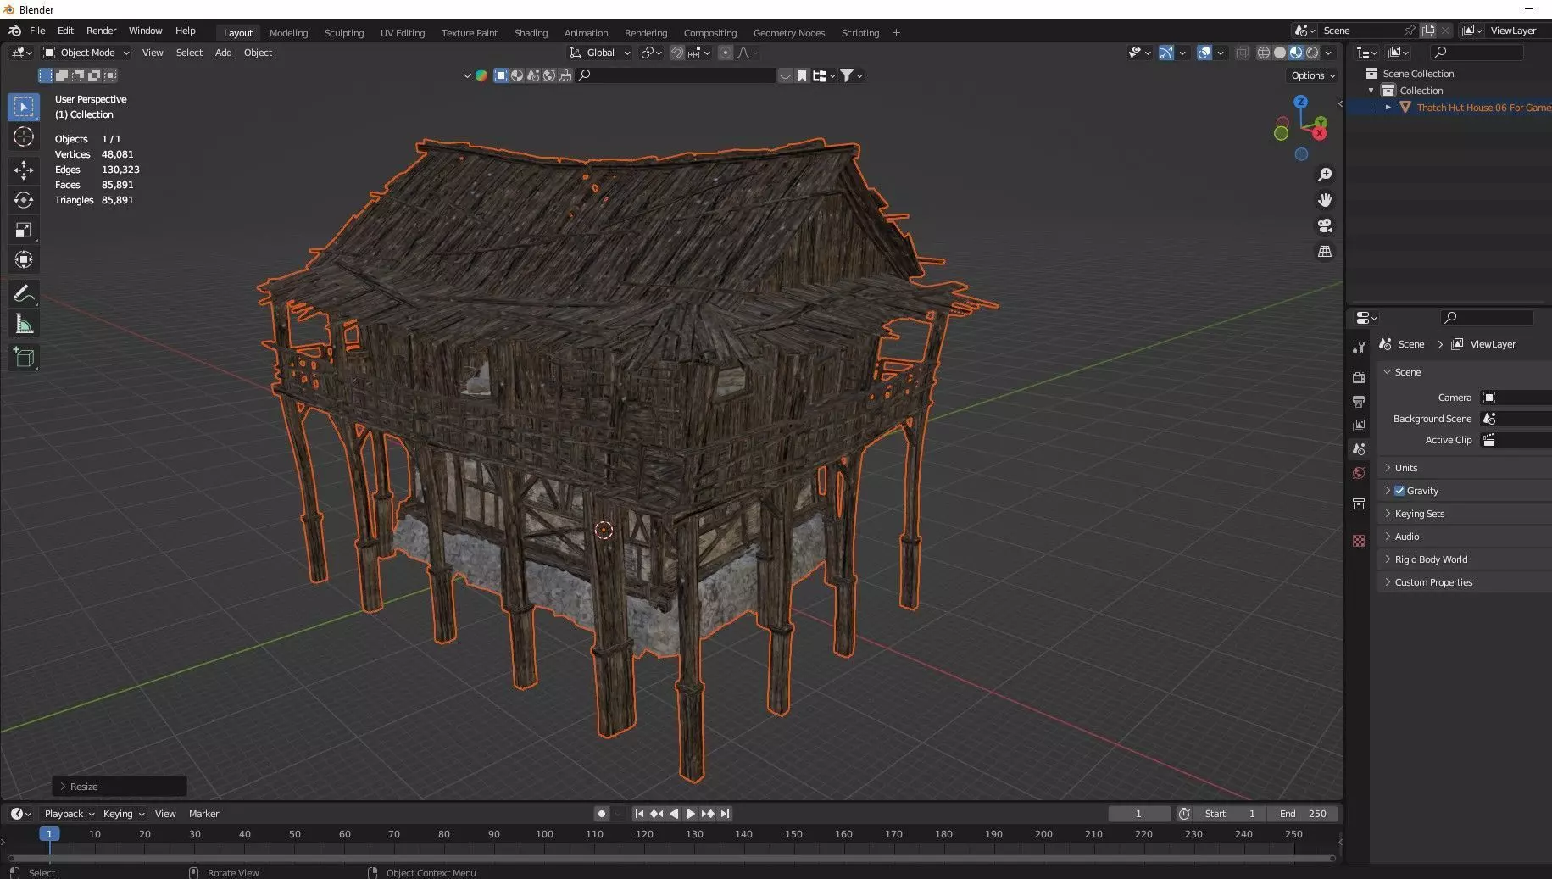Screen dimensions: 1552x879
Task: Click the Z axis on navigation gizmo
Action: click(x=1301, y=103)
